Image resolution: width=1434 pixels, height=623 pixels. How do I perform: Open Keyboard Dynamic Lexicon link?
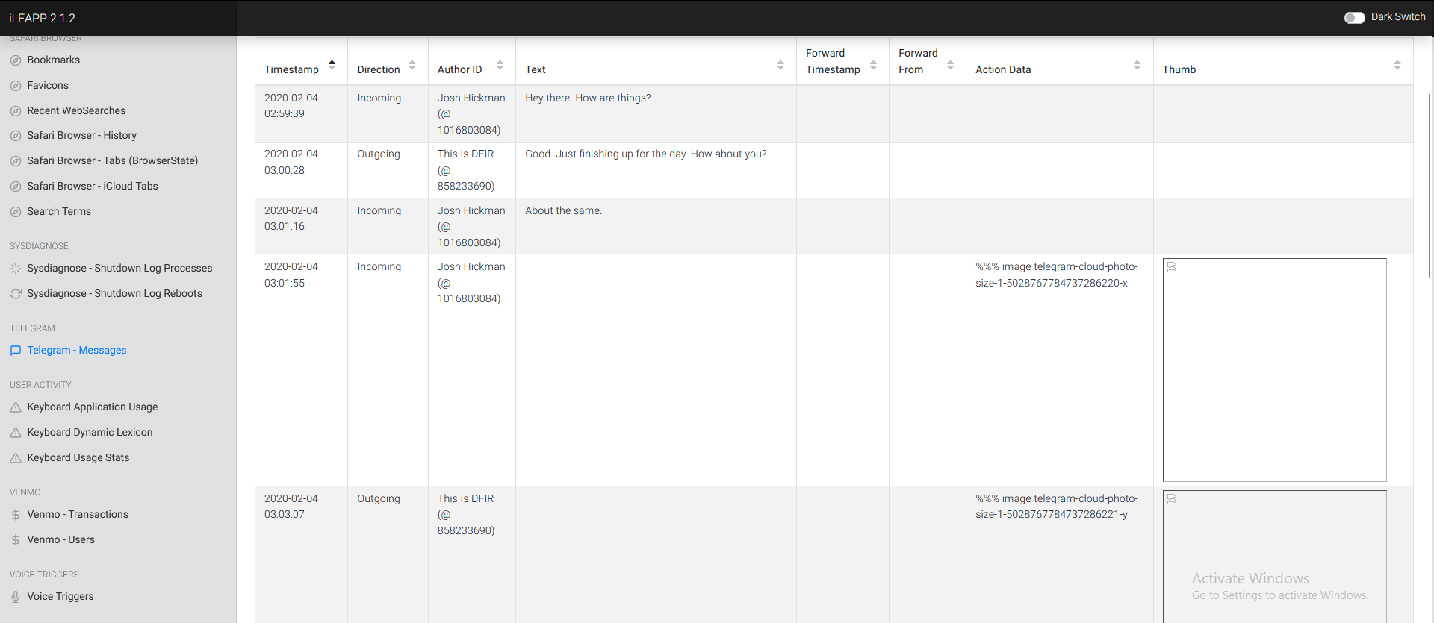tap(90, 432)
